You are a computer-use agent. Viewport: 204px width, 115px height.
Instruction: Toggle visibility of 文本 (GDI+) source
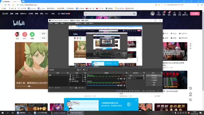[x=83, y=75]
